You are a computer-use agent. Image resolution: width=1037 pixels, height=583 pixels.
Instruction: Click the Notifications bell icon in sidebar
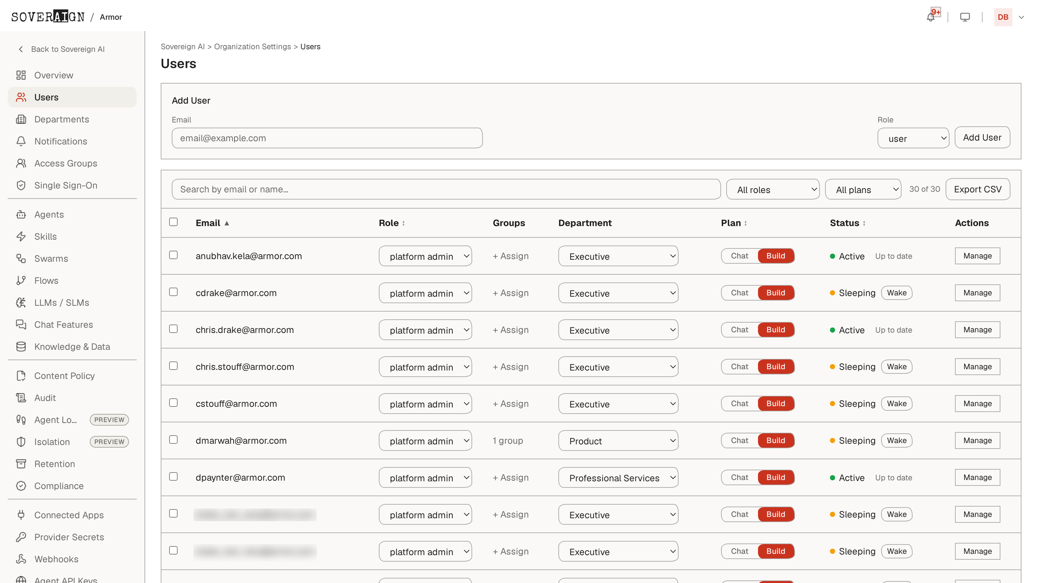click(21, 141)
